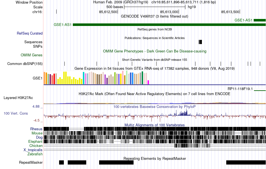
Task: Select the black Sequences publication item
Action: click(200, 42)
